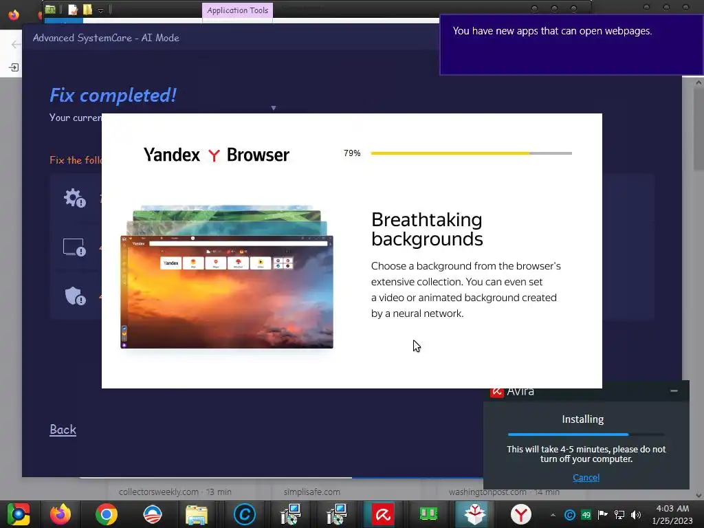Click the Obama logo taskbar icon
704x528 pixels.
tap(152, 514)
